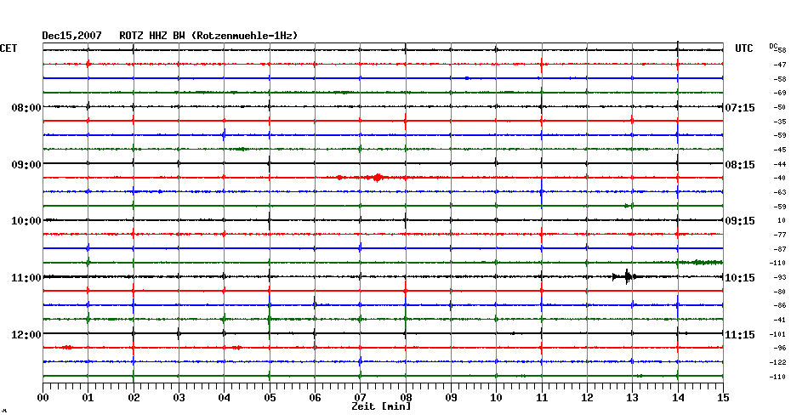Image resolution: width=791 pixels, height=420 pixels.
Task: Click the 08:15 UTC time label
Action: 740,165
